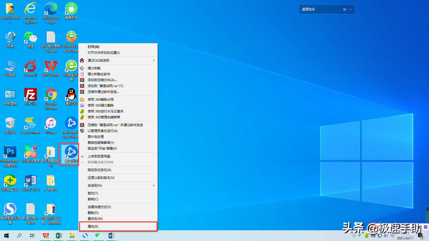
Task: Click the iTunes desktop shortcut
Action: coord(51,124)
